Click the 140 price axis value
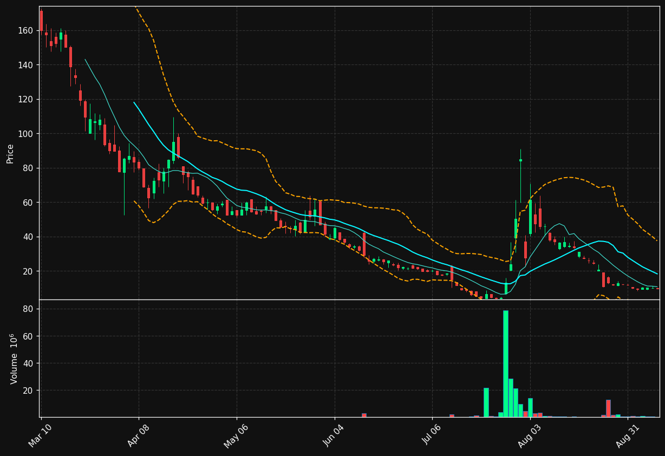 click(x=25, y=65)
